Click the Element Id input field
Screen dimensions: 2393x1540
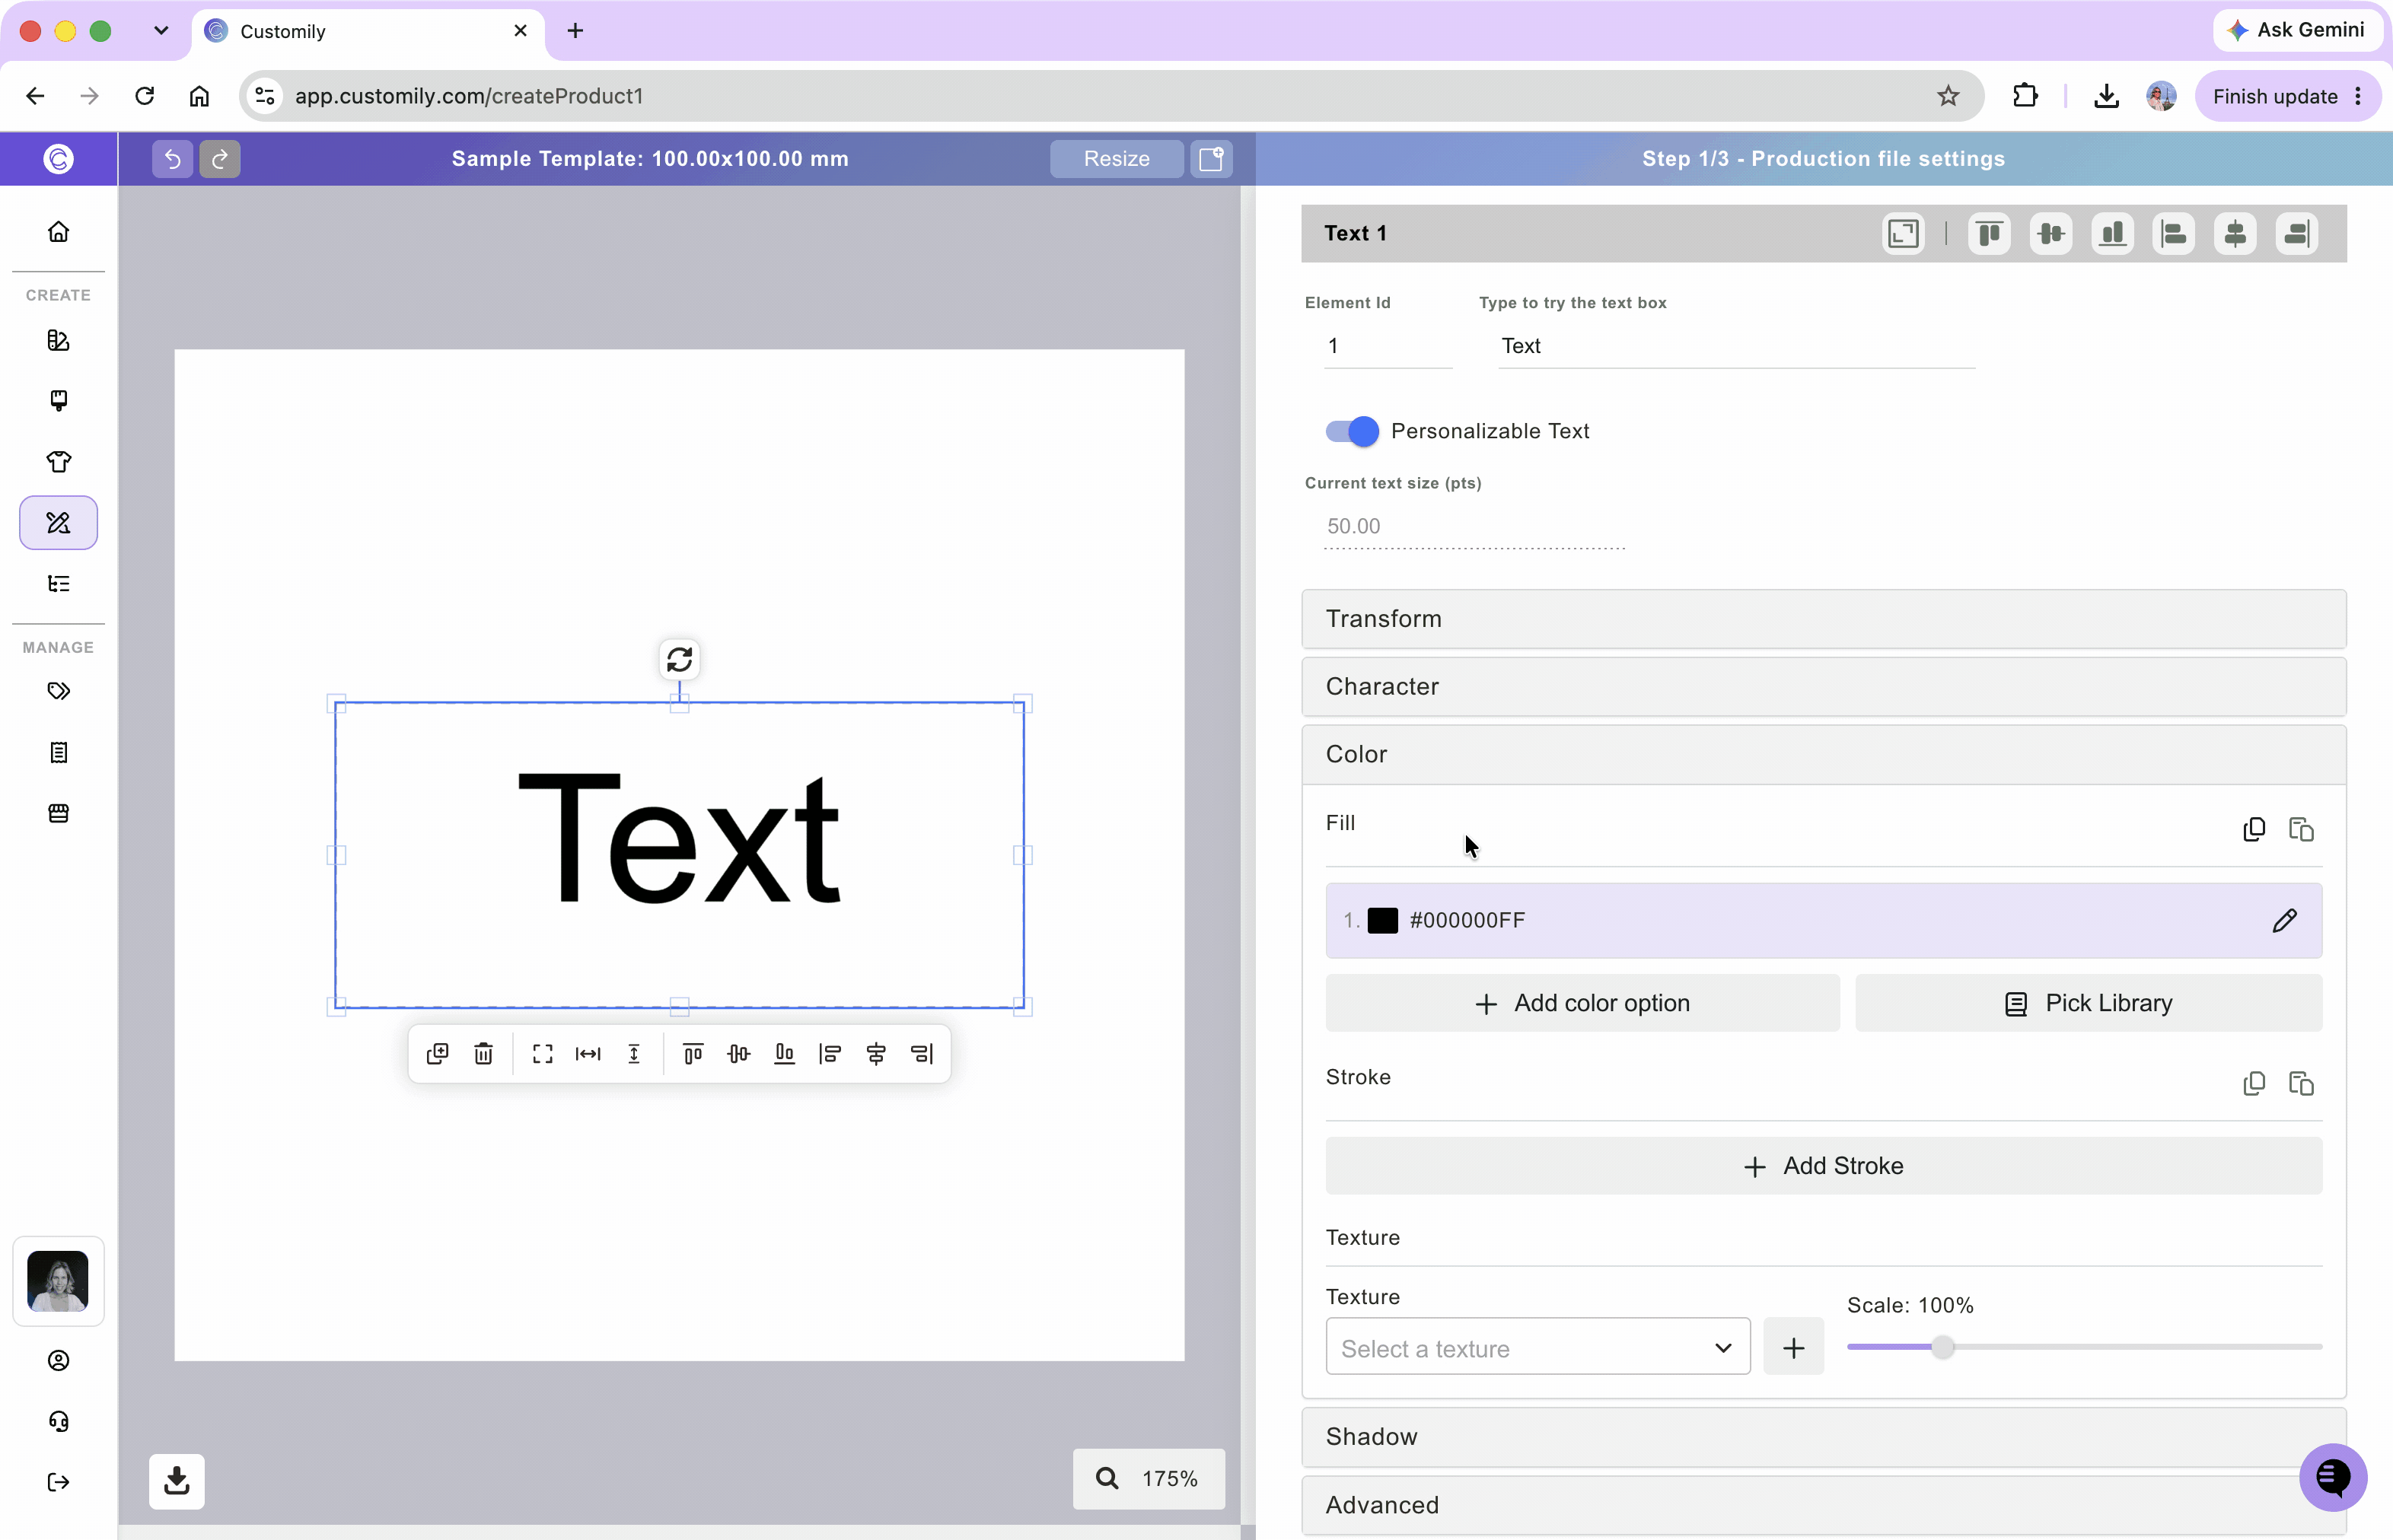pos(1388,346)
